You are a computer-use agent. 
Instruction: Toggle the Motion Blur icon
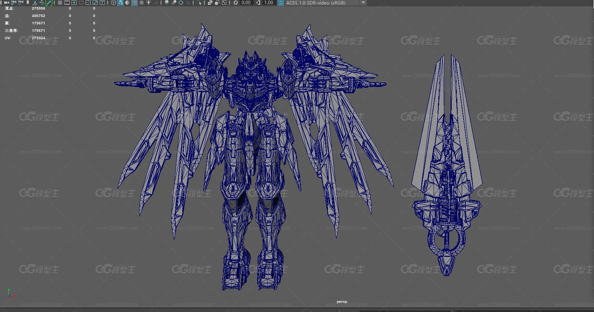174,3
